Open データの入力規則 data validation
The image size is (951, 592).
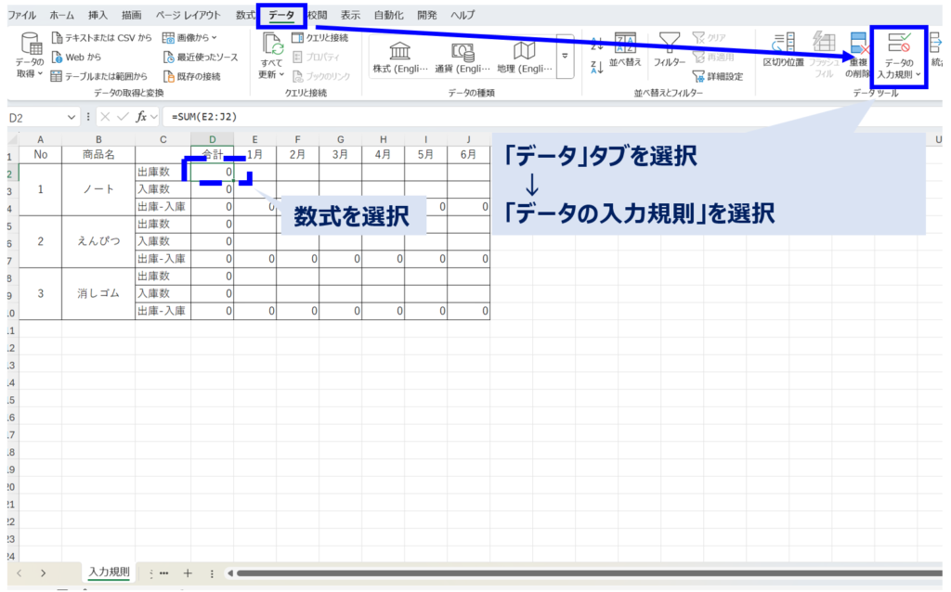click(898, 55)
